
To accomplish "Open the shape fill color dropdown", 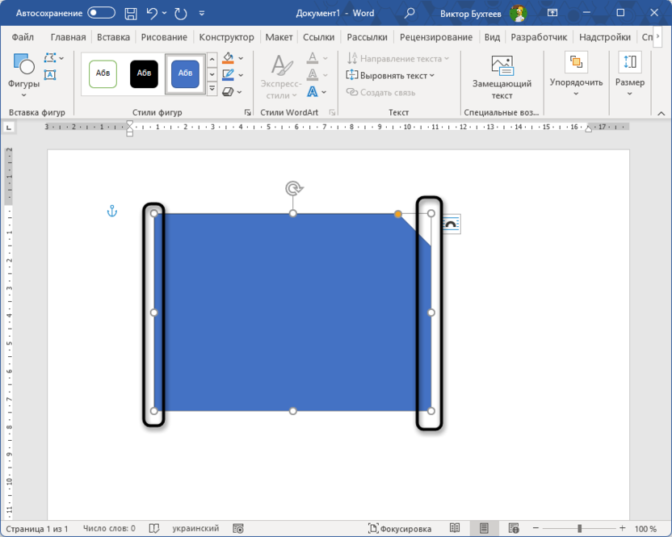I will click(x=240, y=58).
